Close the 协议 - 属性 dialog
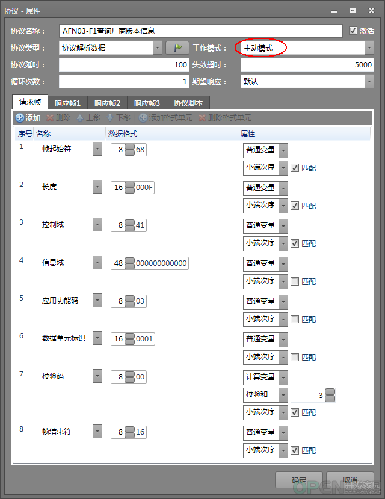This screenshot has height=499, width=385. tap(371, 10)
